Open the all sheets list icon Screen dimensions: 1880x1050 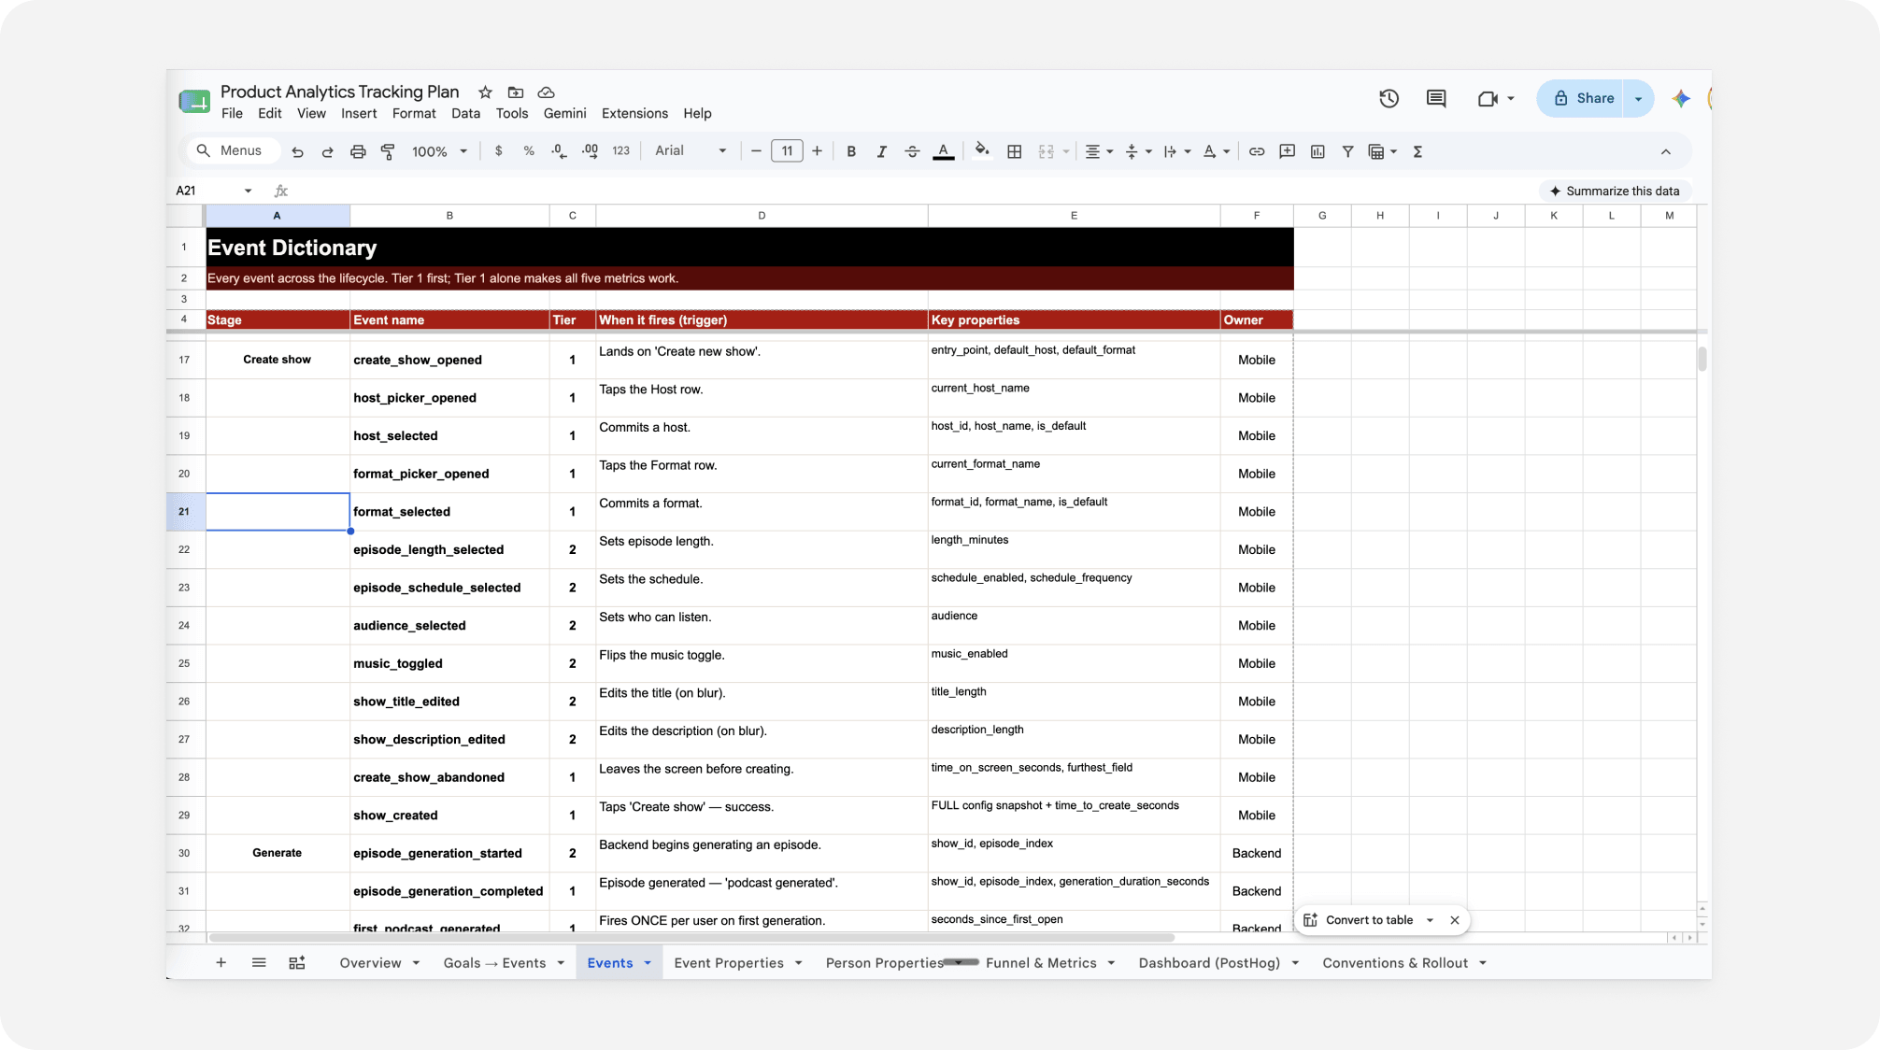click(x=259, y=962)
